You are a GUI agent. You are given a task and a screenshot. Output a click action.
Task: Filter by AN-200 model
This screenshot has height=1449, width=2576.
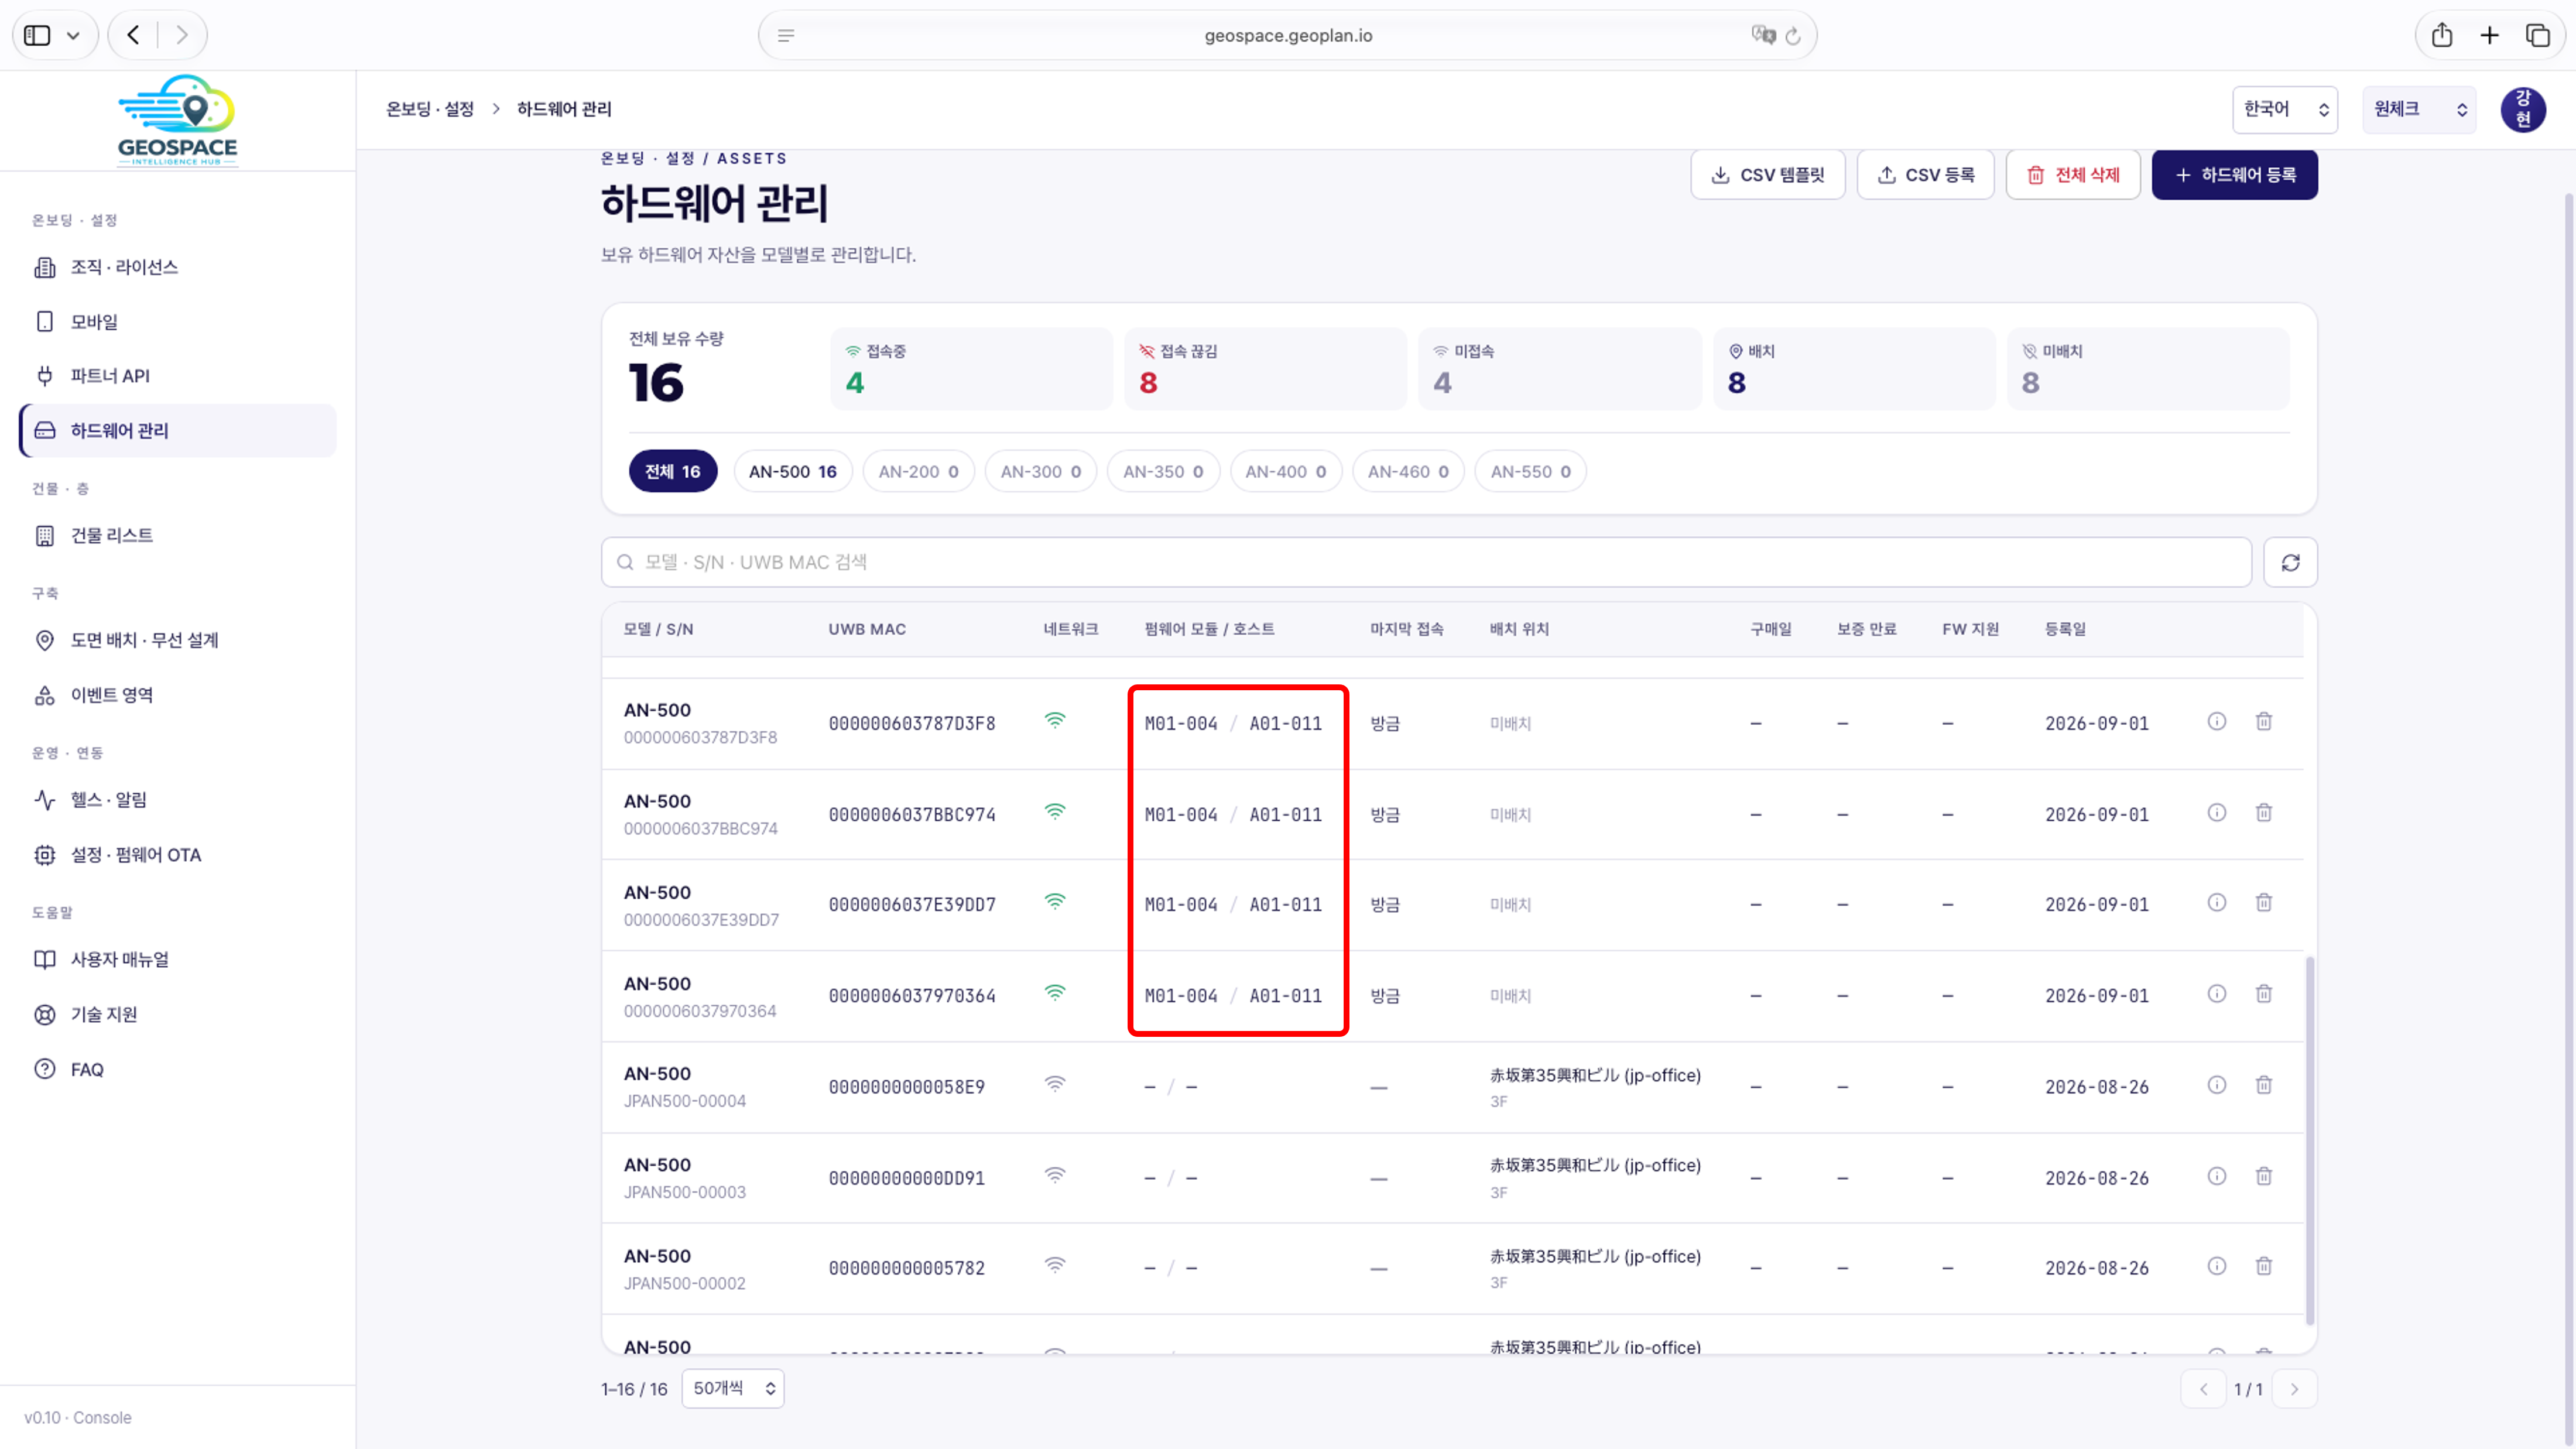(919, 472)
